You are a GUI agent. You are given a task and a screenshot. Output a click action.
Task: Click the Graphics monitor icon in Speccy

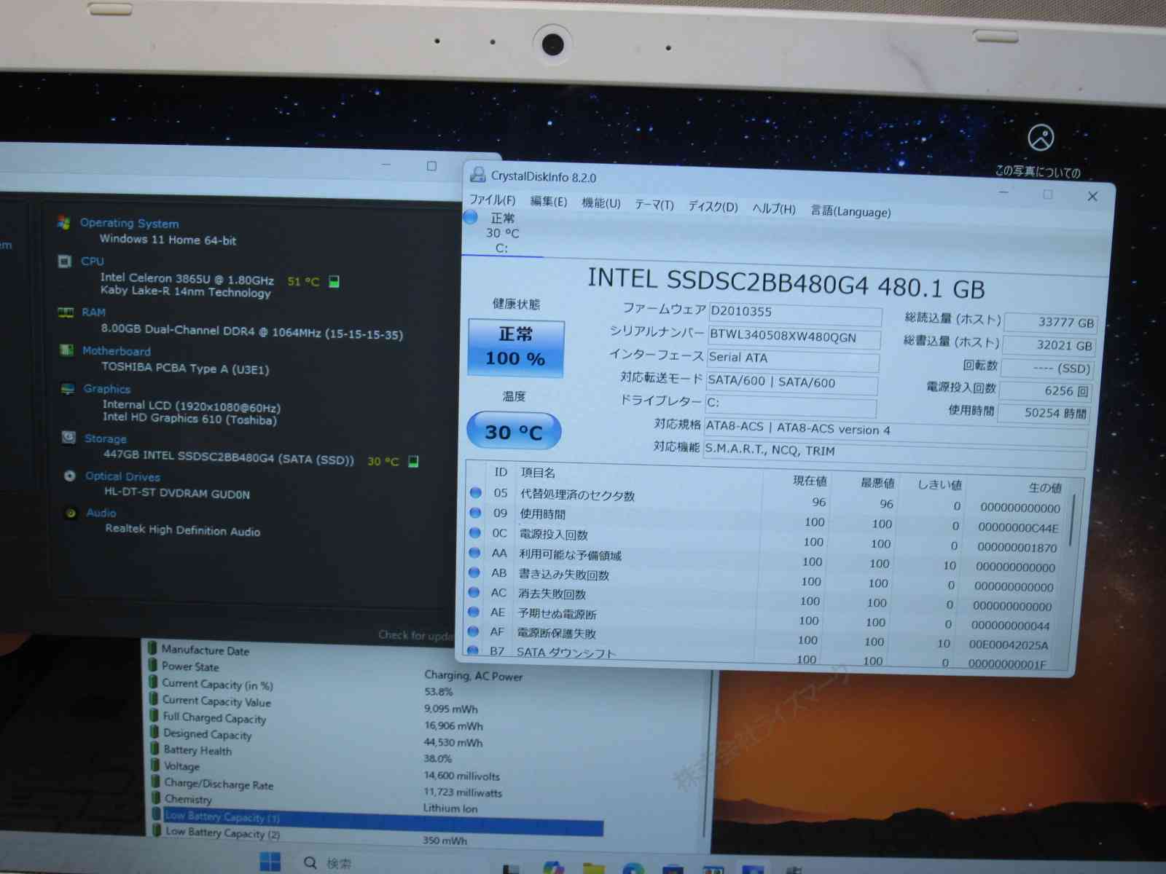pyautogui.click(x=68, y=388)
